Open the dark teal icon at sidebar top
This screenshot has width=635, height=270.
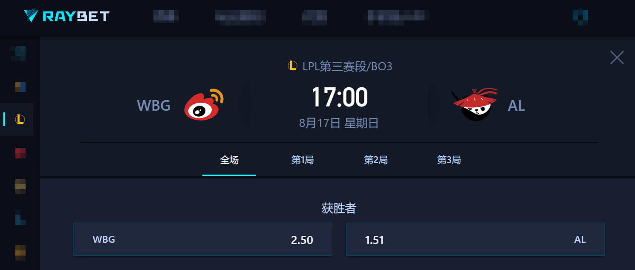click(18, 54)
